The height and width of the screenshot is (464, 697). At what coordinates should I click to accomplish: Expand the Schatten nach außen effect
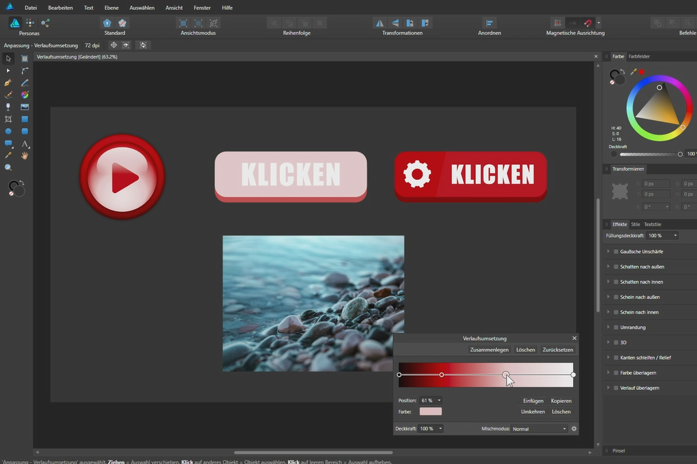click(608, 266)
